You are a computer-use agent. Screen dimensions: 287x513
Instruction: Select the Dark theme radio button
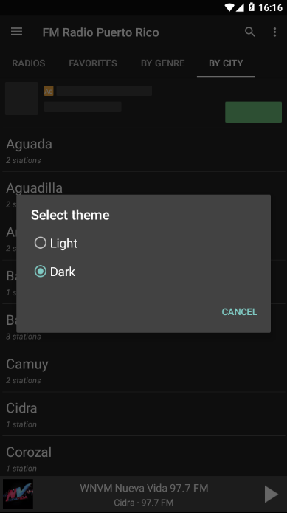coord(41,271)
